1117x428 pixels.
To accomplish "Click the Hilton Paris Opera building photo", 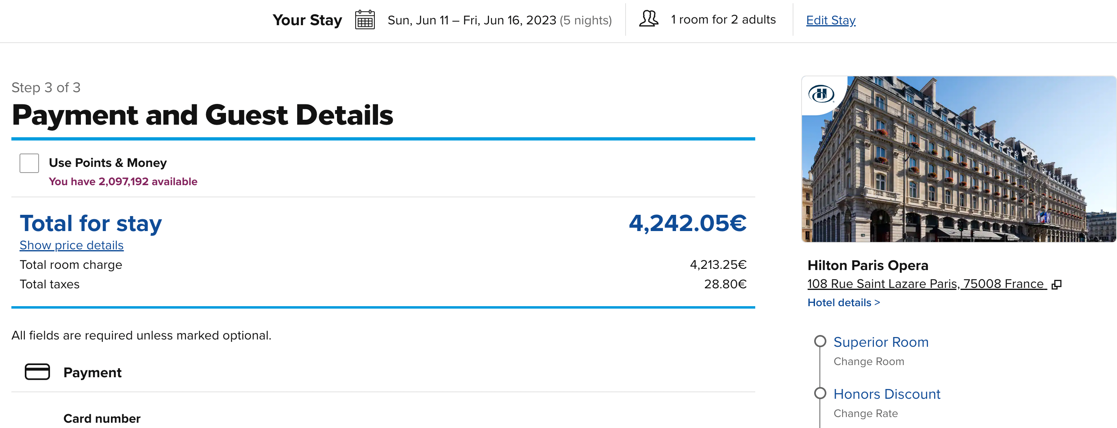I will pyautogui.click(x=959, y=159).
